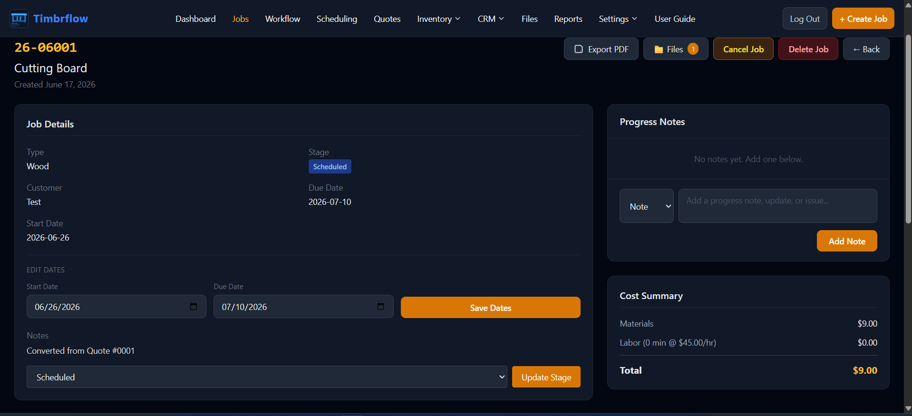Click the scrollbar down arrow

click(x=908, y=408)
